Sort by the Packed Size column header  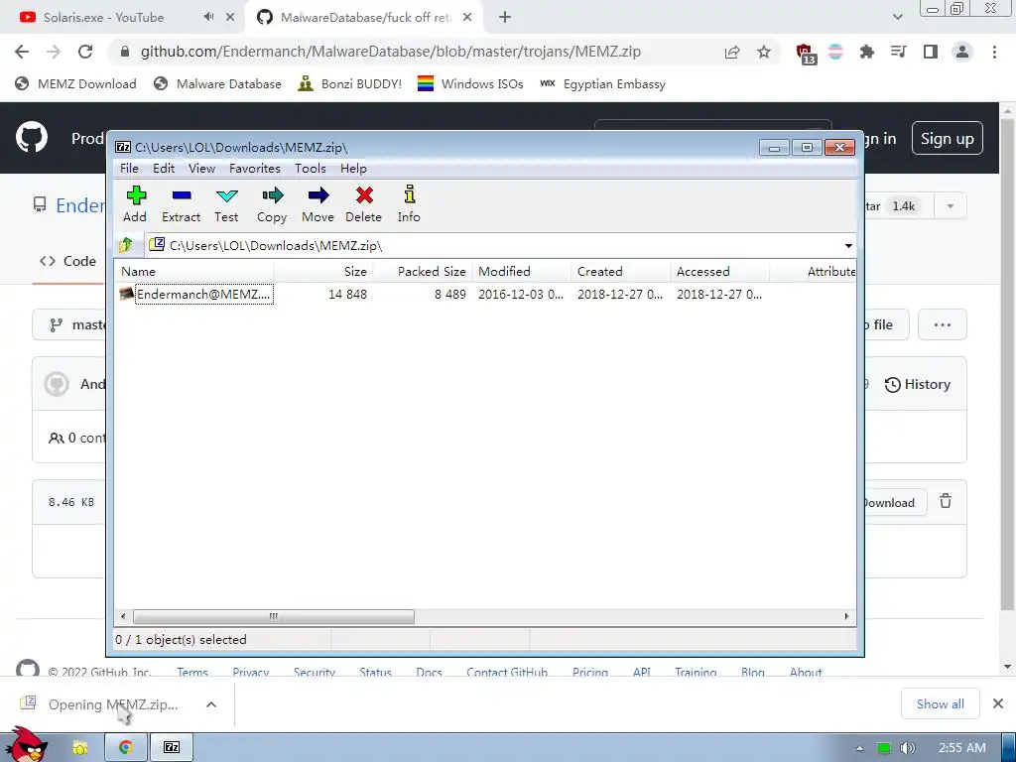(423, 272)
